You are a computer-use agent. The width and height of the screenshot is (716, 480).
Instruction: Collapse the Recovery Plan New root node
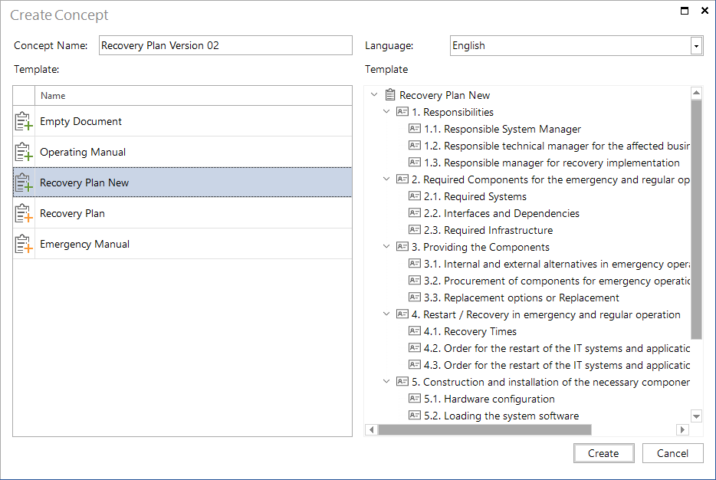(x=374, y=95)
